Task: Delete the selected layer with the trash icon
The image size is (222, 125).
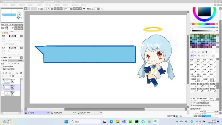Action: tap(13, 76)
